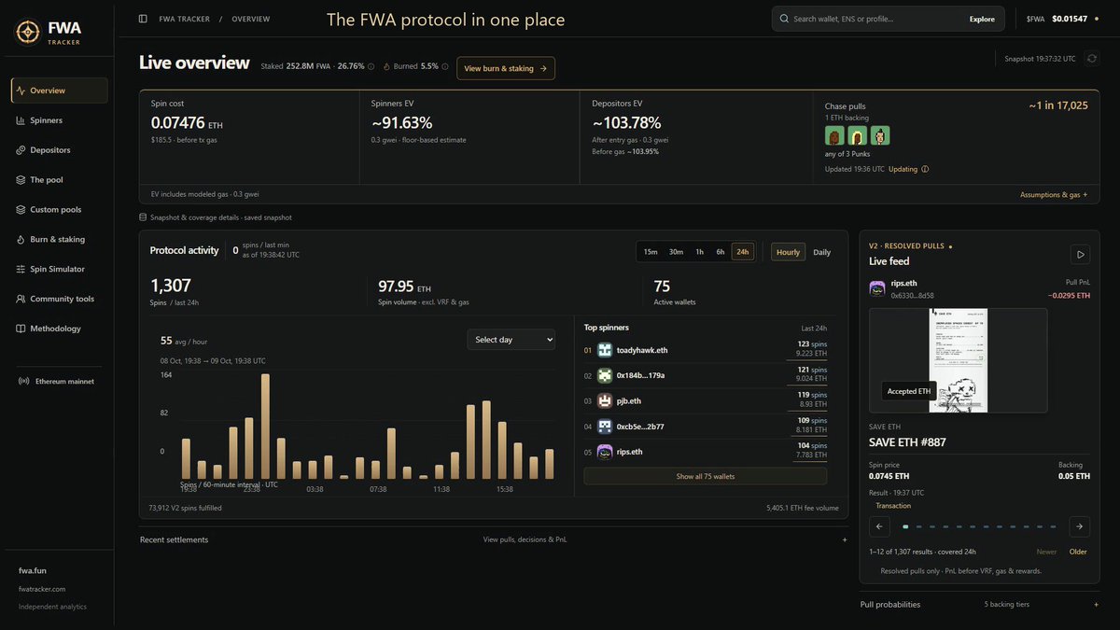Expand the Recent settlements section

click(494, 539)
